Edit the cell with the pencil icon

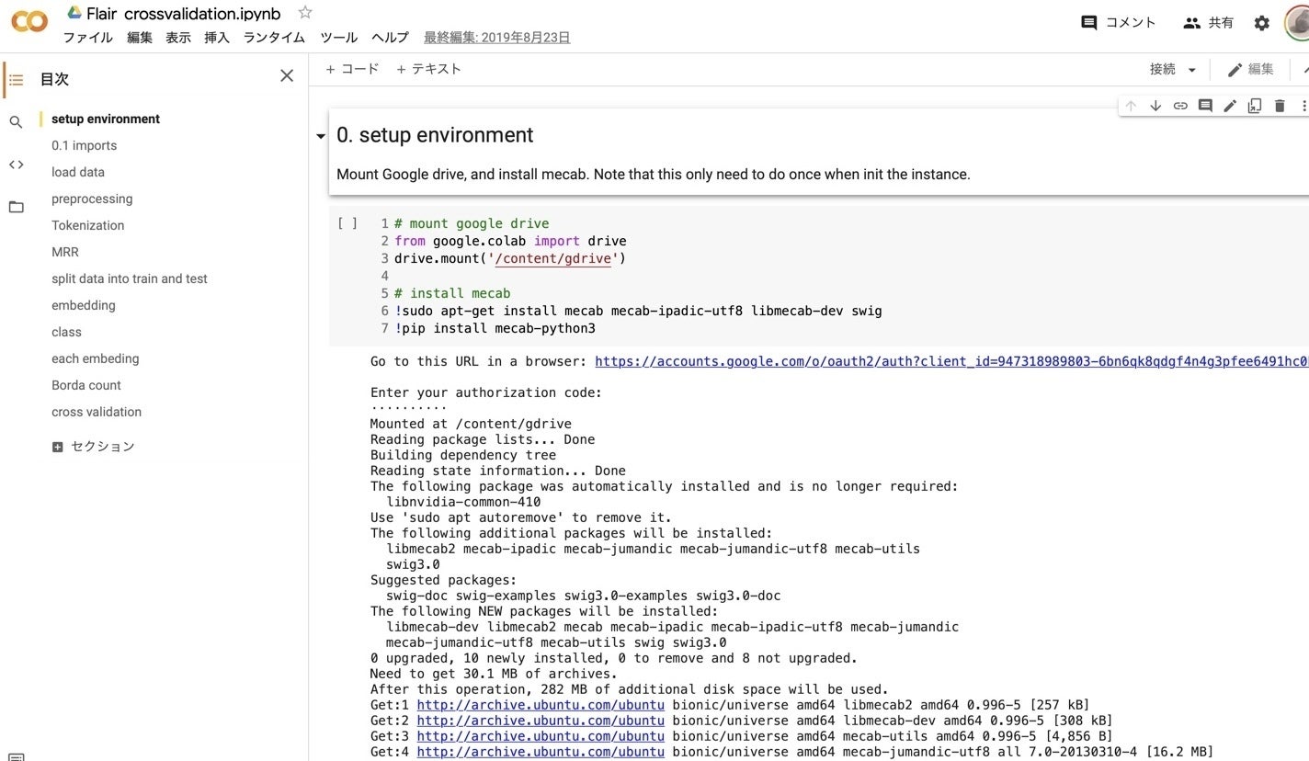pos(1230,105)
